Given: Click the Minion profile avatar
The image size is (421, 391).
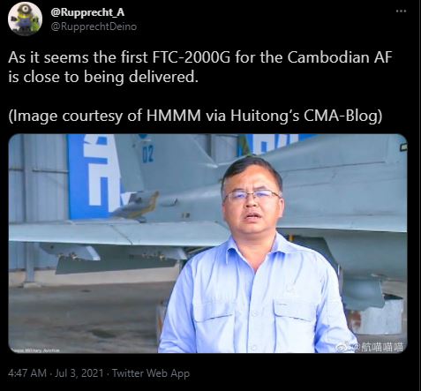Looking at the screenshot, I should click(26, 19).
